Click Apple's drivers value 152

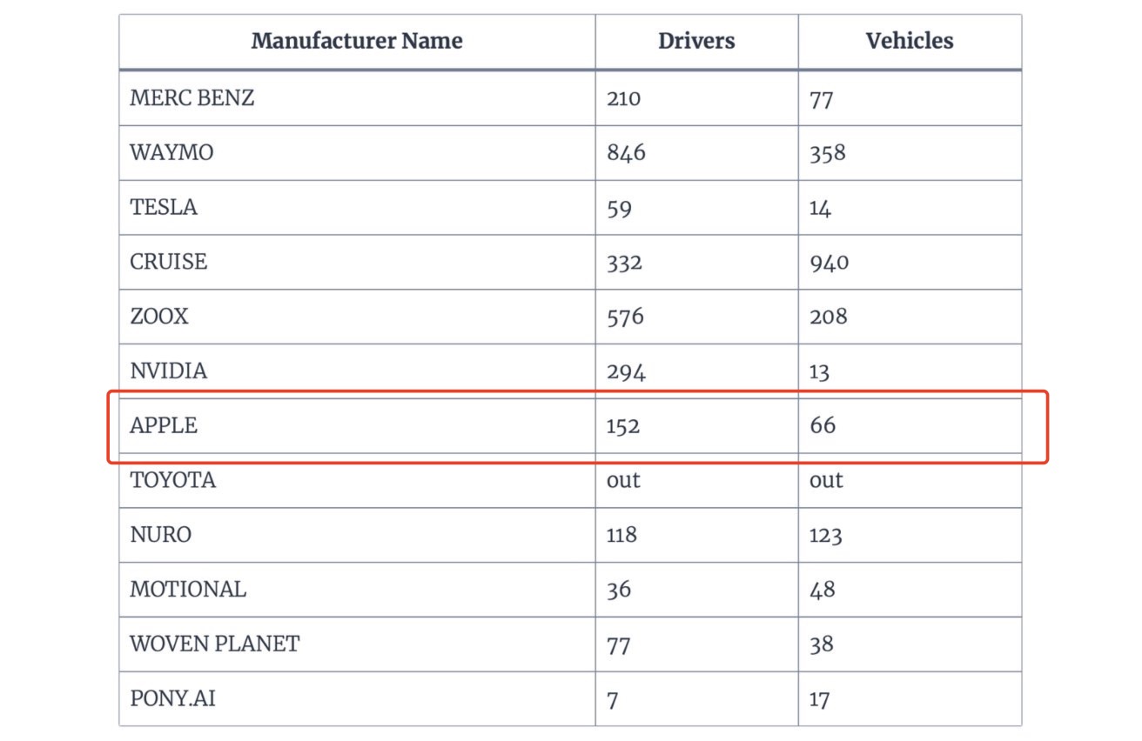point(623,426)
